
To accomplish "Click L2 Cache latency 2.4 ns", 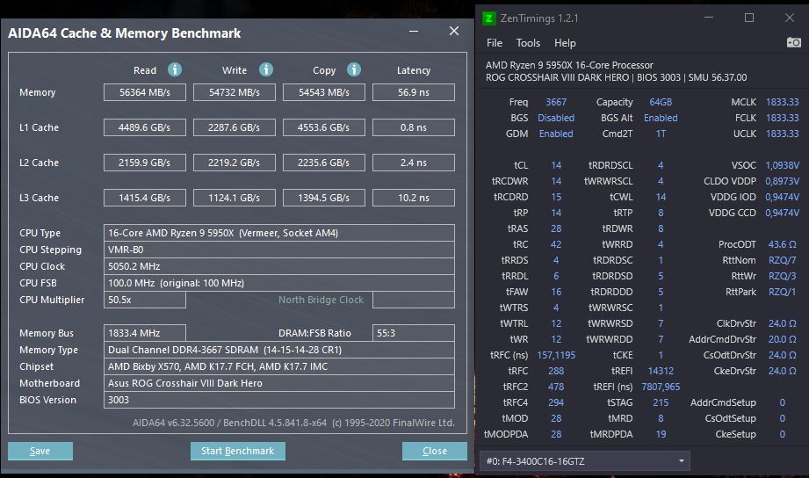I will [x=413, y=163].
